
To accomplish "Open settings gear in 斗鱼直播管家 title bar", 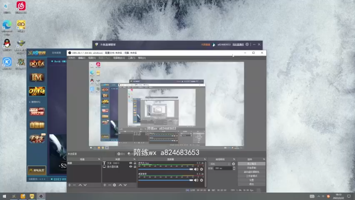I will (x=247, y=44).
